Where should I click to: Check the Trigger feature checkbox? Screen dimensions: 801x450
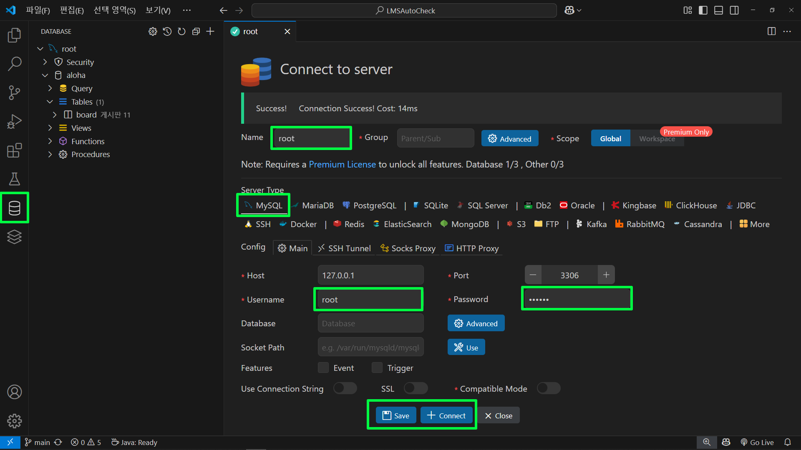[377, 367]
